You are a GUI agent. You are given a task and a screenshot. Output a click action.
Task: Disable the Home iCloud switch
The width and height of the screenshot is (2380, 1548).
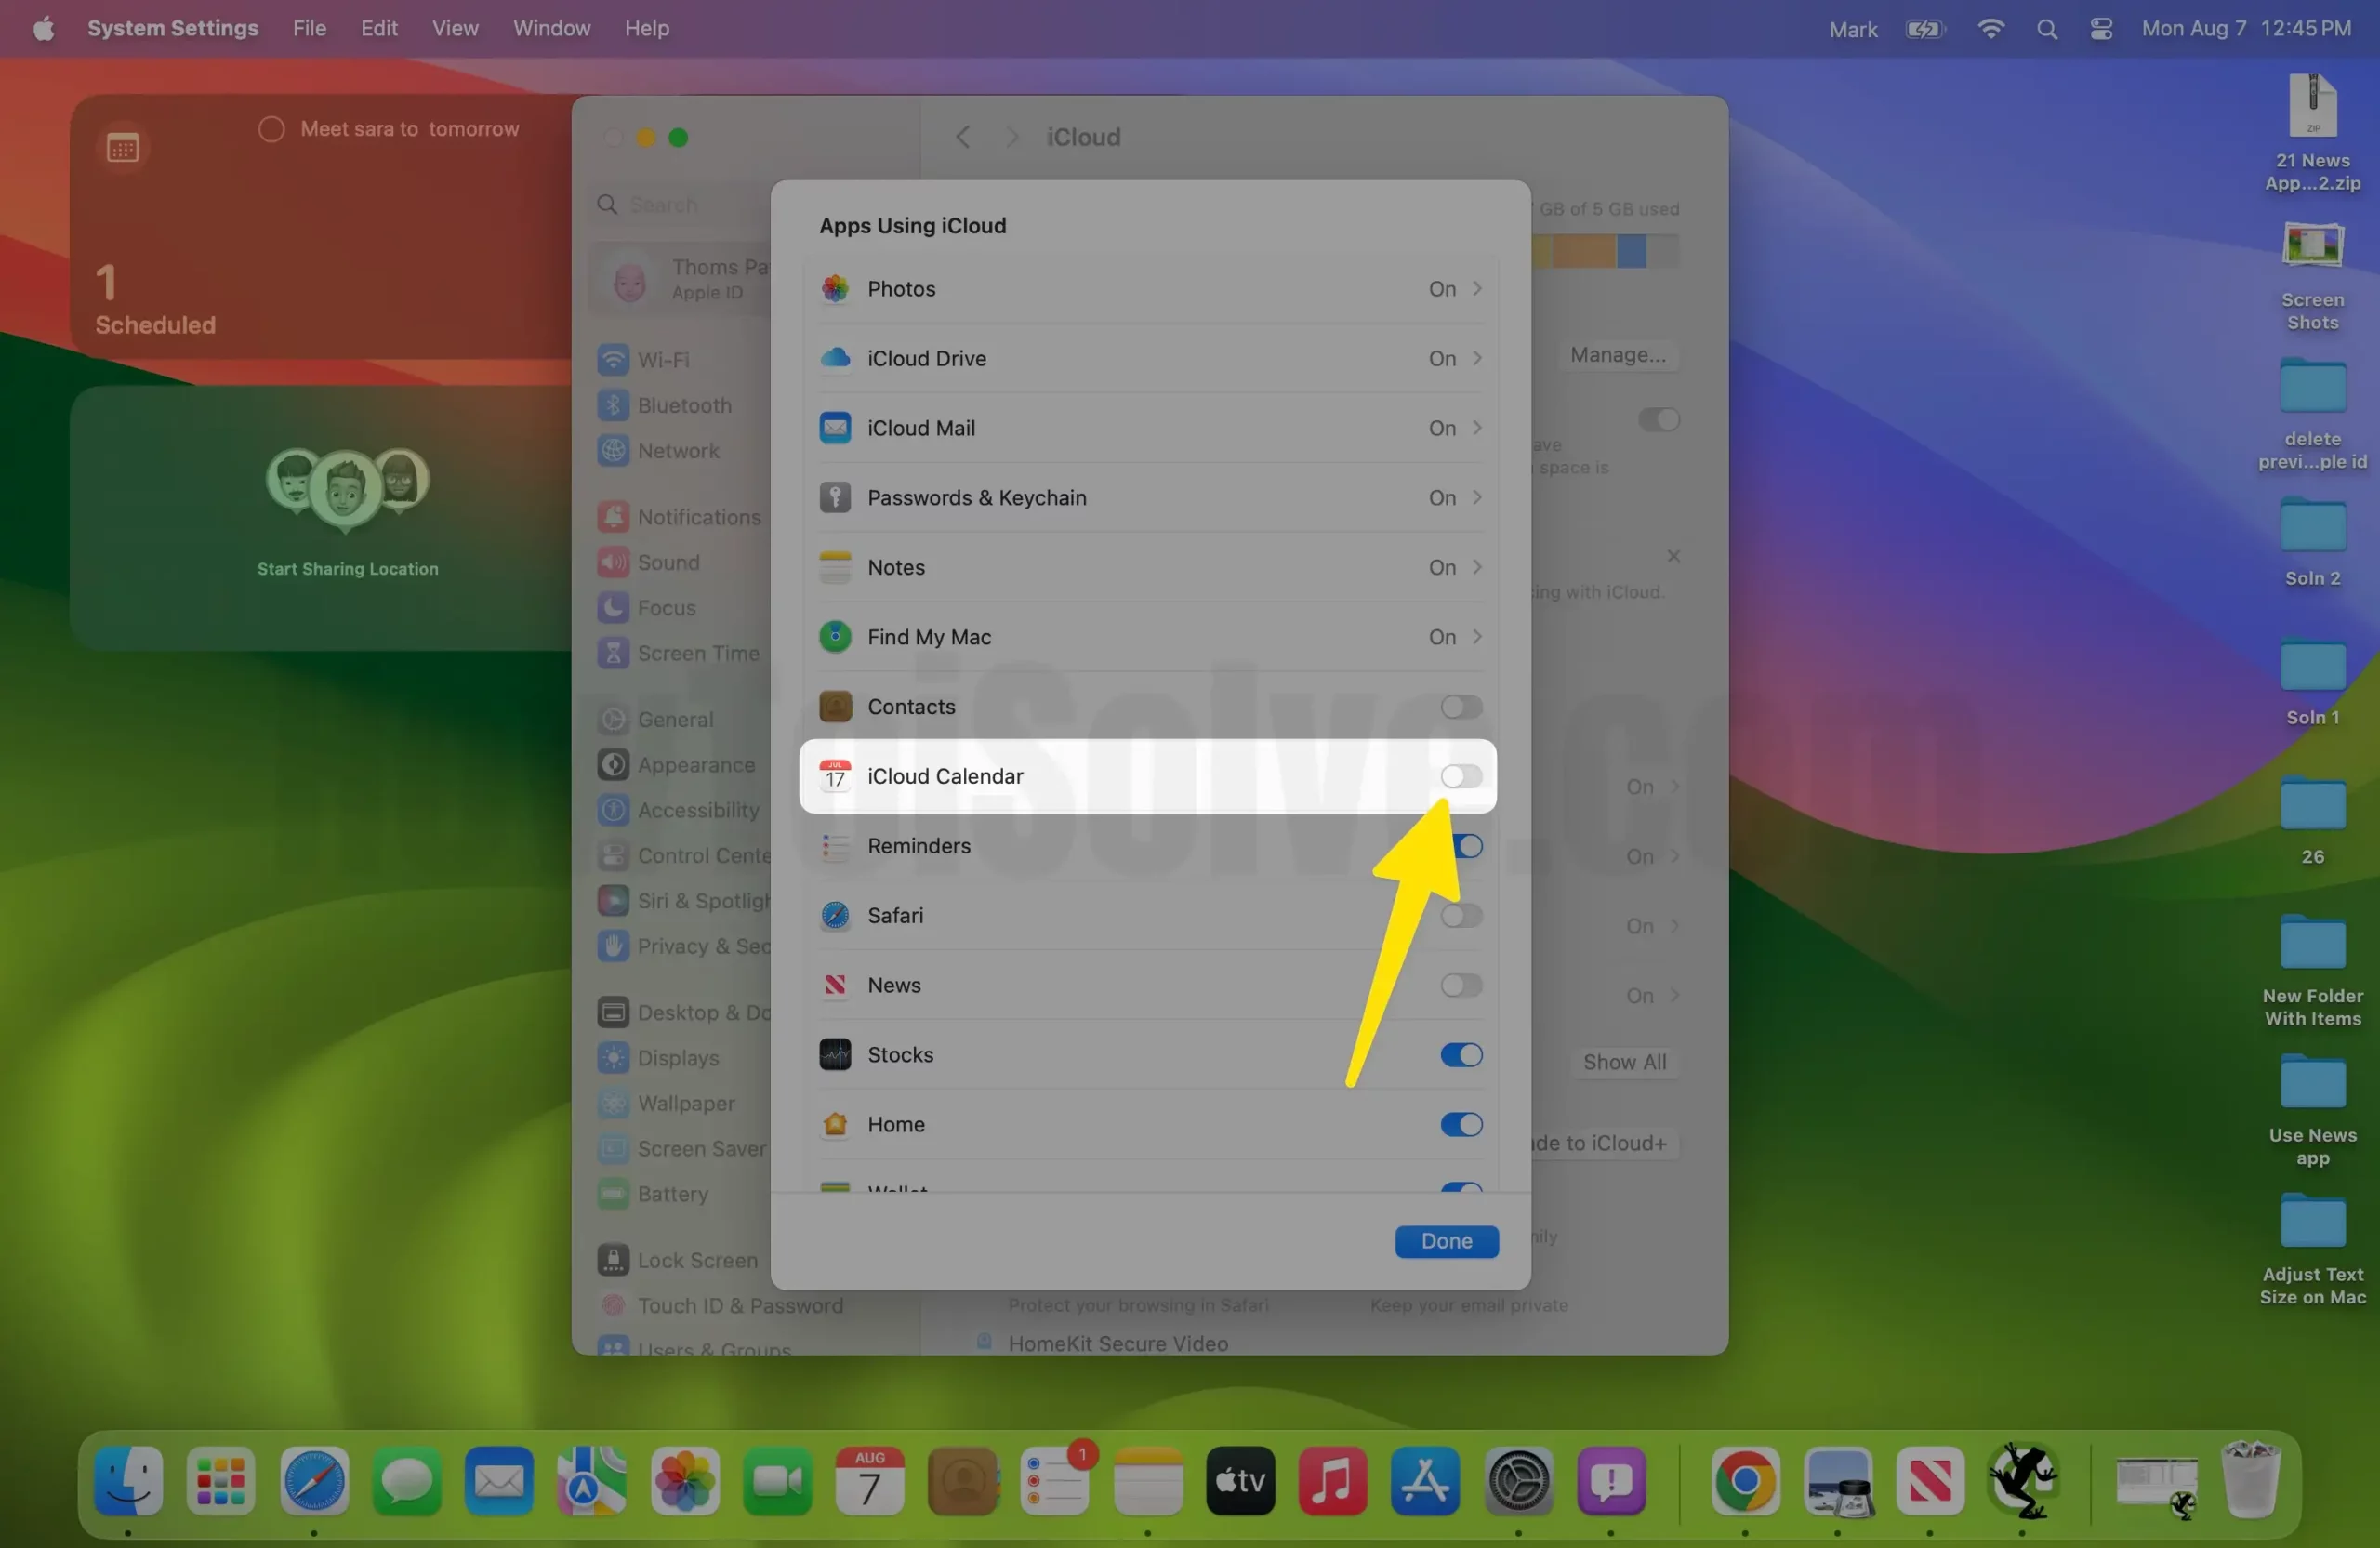click(x=1461, y=1125)
